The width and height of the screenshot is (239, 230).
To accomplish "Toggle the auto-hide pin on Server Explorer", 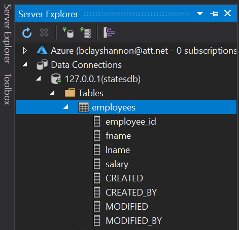I will 214,14.
